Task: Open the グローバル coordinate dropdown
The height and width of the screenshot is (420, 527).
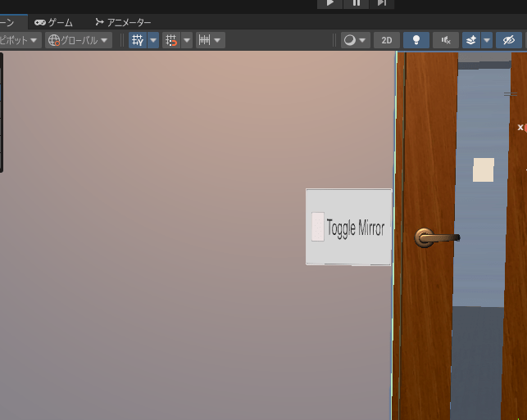Action: pyautogui.click(x=78, y=40)
